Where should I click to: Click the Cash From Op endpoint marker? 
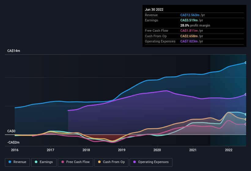point(246,119)
